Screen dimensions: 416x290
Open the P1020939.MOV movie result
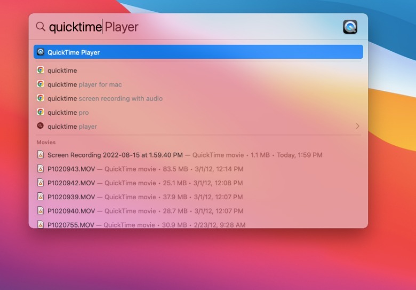(71, 197)
